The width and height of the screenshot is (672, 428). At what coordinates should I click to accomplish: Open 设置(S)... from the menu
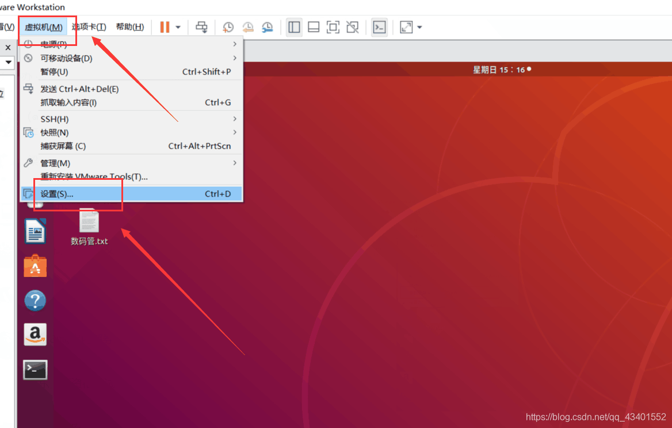pyautogui.click(x=132, y=194)
